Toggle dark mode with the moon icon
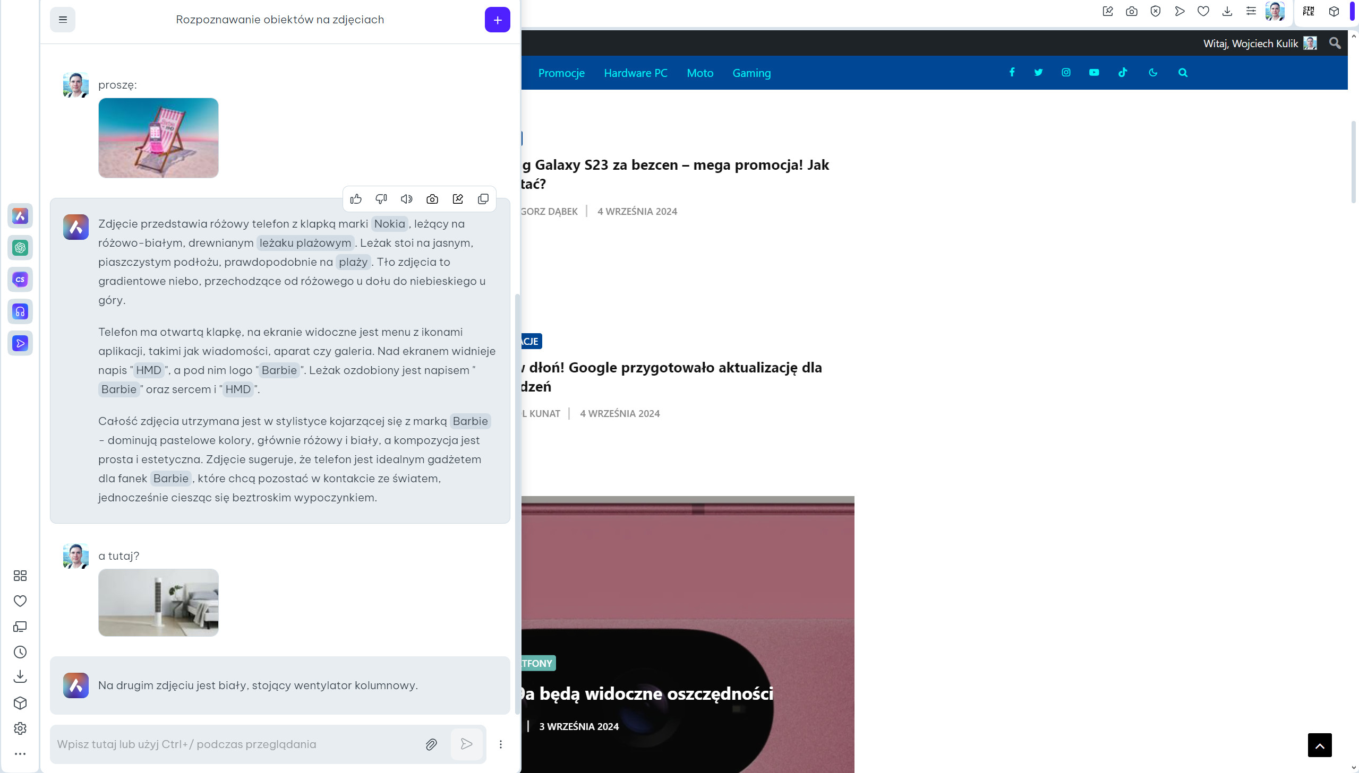1359x773 pixels. click(1153, 73)
